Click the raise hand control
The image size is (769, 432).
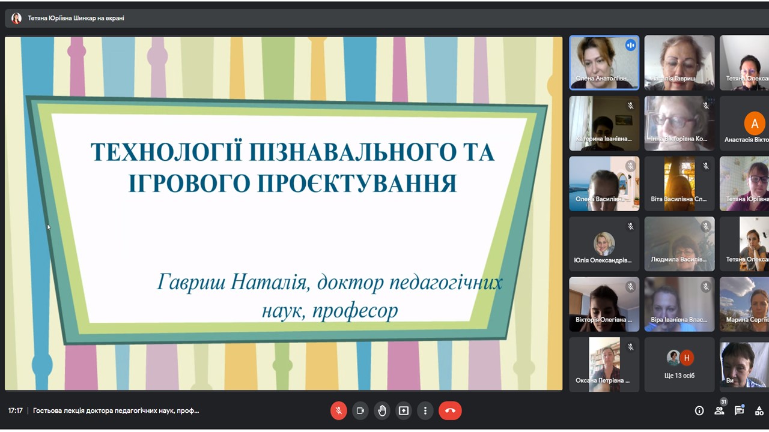[x=381, y=410]
